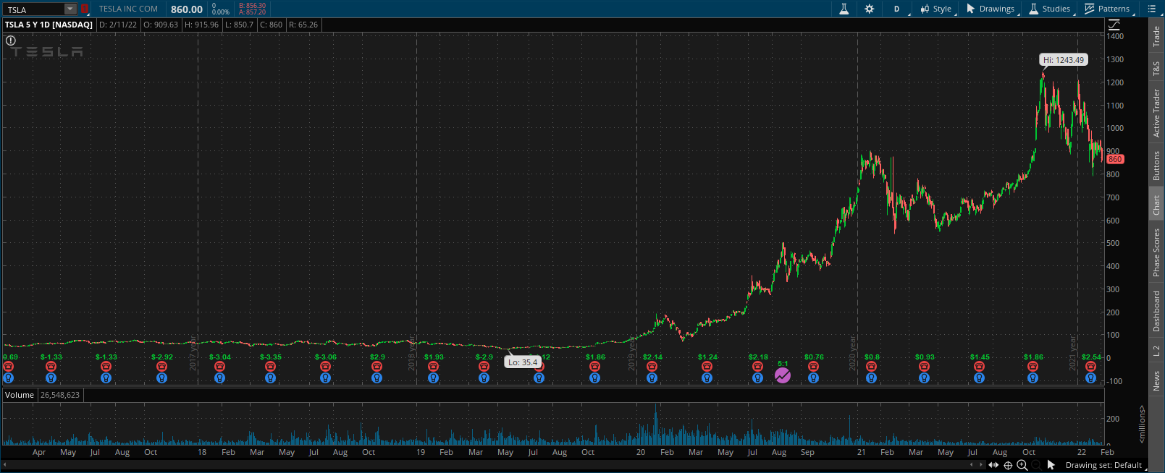Viewport: 1165px width, 473px height.
Task: Click the blue lightbulb icon under $2.14
Action: (x=652, y=378)
